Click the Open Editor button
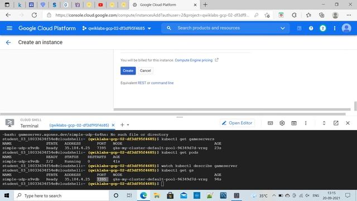The height and width of the screenshot is (201, 357). (237, 123)
